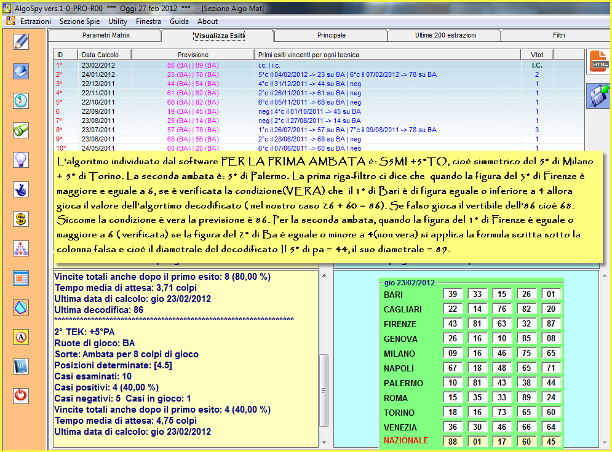
Task: Click the red power button icon
Action: pos(21,396)
